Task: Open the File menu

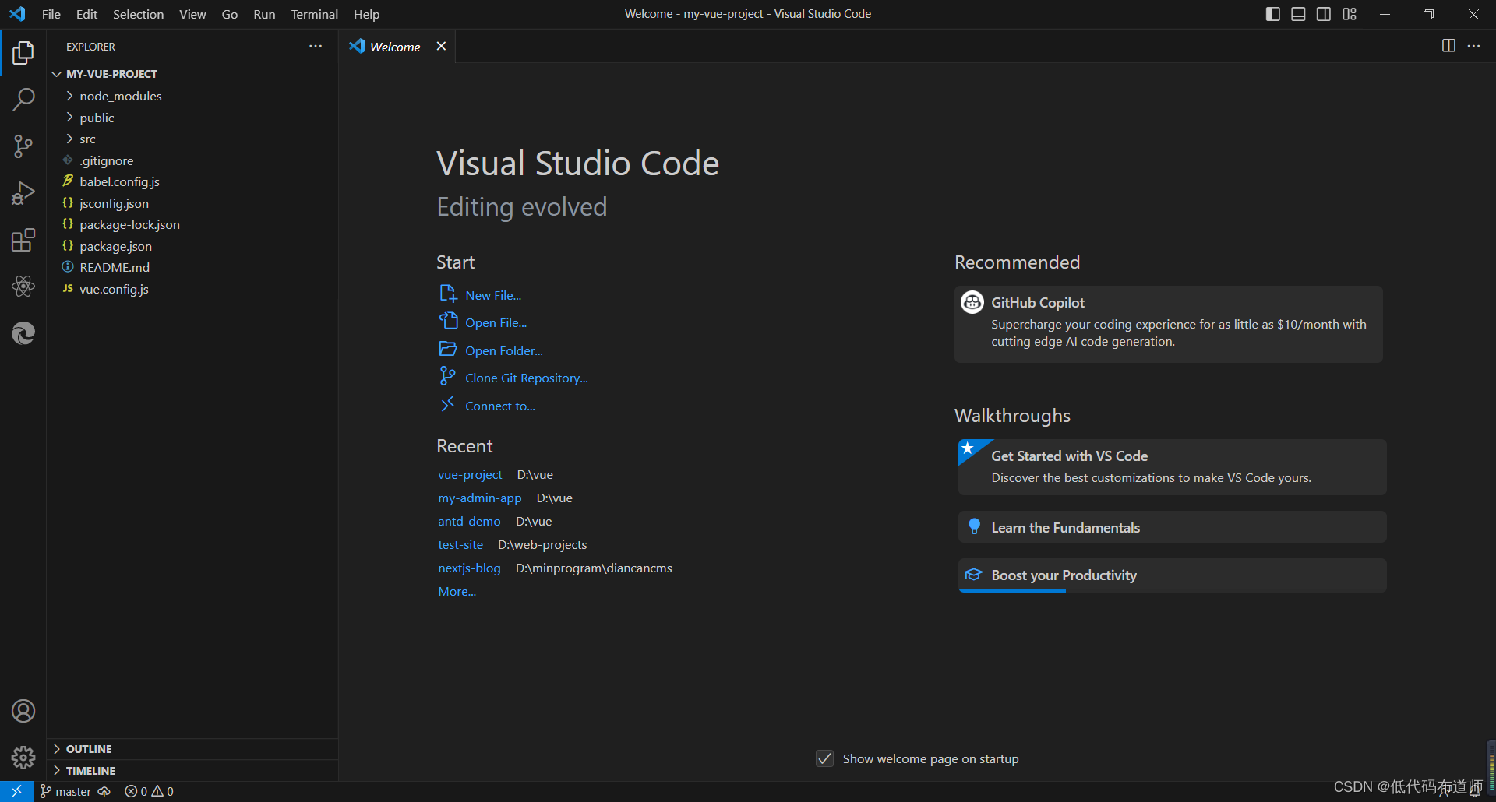Action: point(51,14)
